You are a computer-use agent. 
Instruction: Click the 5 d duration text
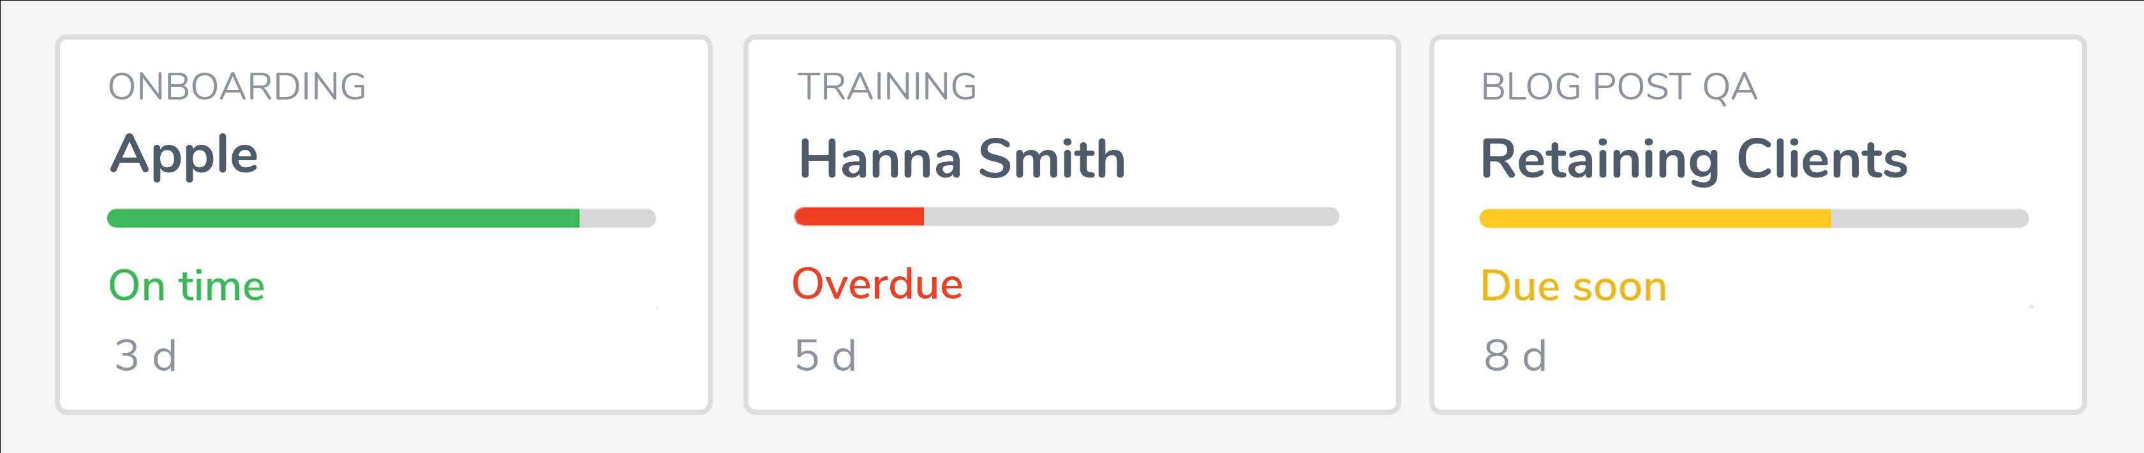point(825,355)
